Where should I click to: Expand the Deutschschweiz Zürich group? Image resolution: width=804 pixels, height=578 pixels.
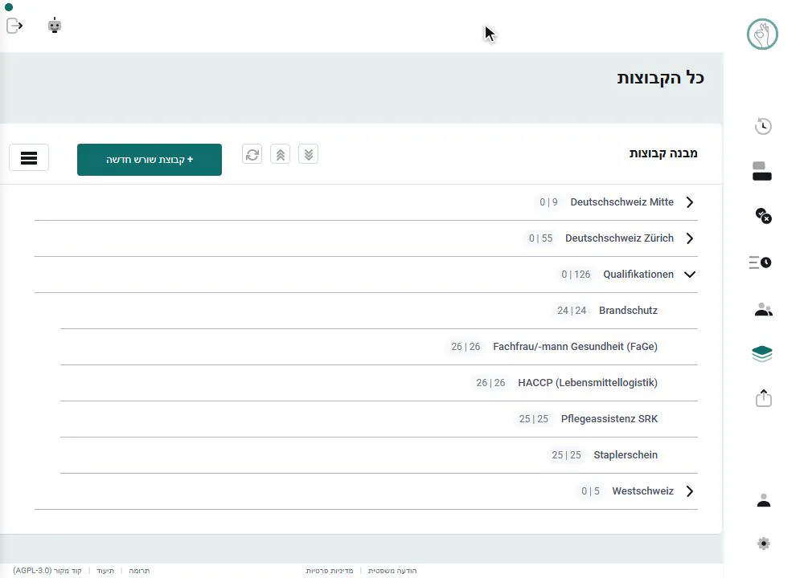click(x=690, y=238)
